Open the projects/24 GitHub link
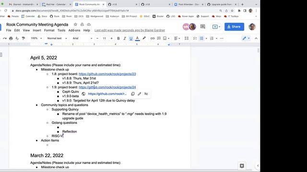The width and height of the screenshot is (307, 172). 107,87
